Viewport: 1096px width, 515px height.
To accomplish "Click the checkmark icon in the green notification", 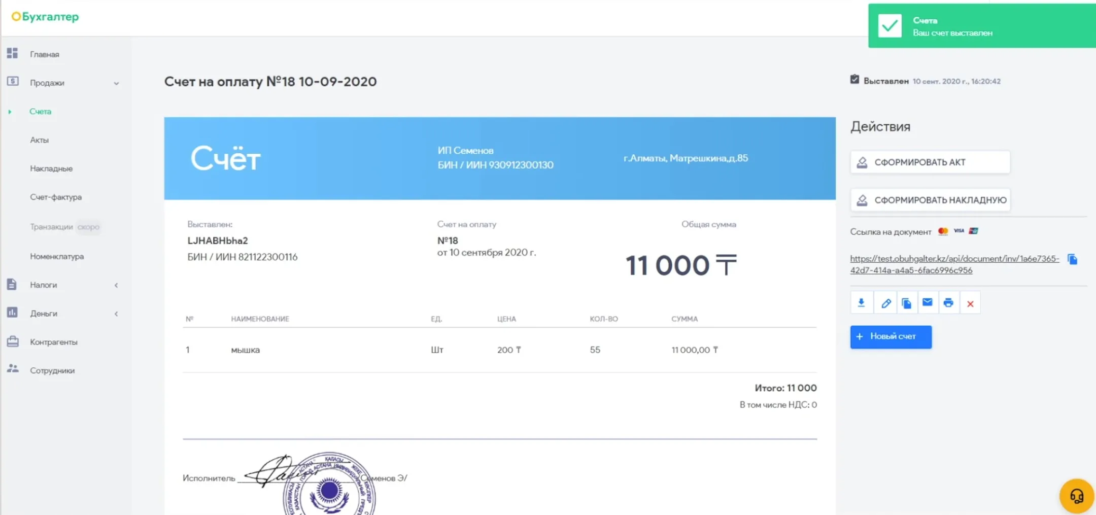I will point(890,26).
